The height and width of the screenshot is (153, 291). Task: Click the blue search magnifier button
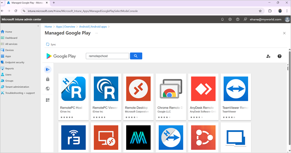[x=136, y=56]
